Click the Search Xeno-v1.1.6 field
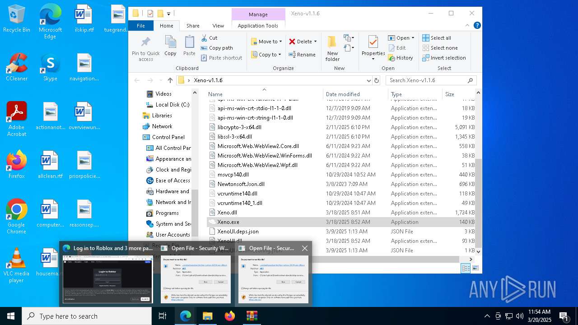The image size is (578, 325). pyautogui.click(x=431, y=80)
